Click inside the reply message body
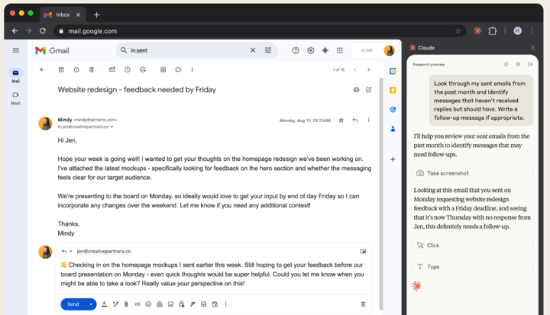This screenshot has height=315, width=550. pos(212,275)
